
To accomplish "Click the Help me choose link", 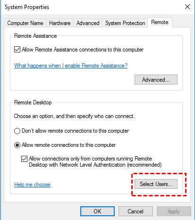I will click(x=32, y=185).
